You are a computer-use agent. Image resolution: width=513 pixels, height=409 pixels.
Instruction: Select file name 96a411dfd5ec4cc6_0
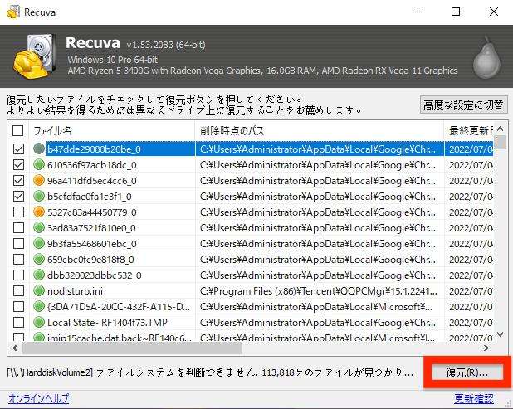(x=92, y=181)
